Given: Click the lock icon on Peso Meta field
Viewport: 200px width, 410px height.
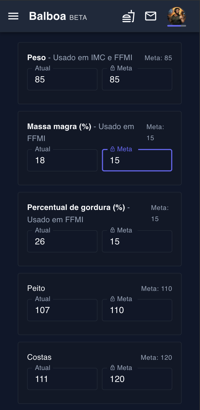Looking at the screenshot, I should (113, 68).
